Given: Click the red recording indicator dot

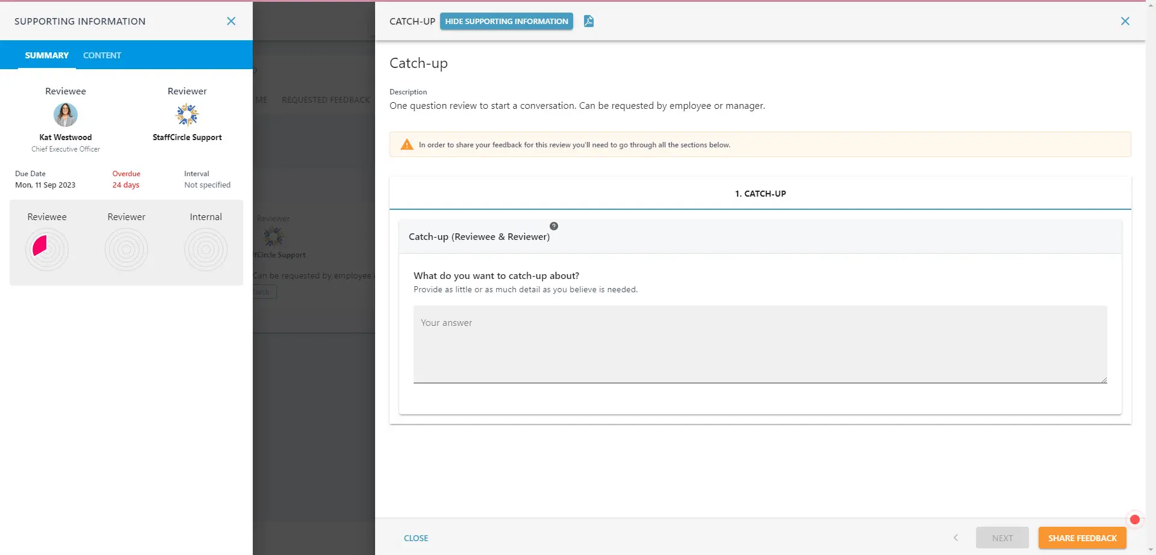Looking at the screenshot, I should (x=1135, y=520).
